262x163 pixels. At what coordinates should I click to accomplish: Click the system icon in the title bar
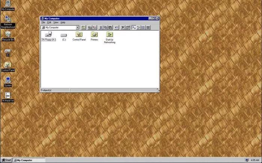[42, 19]
